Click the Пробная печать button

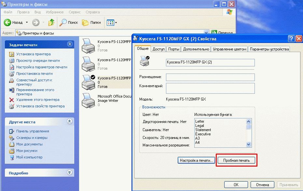coord(236,160)
